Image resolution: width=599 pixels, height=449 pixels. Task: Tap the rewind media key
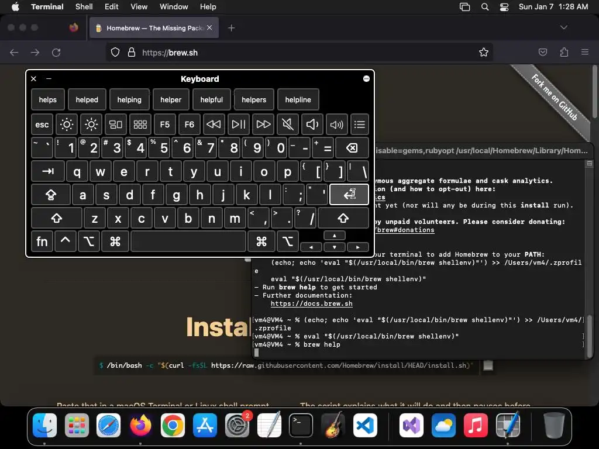pos(214,124)
